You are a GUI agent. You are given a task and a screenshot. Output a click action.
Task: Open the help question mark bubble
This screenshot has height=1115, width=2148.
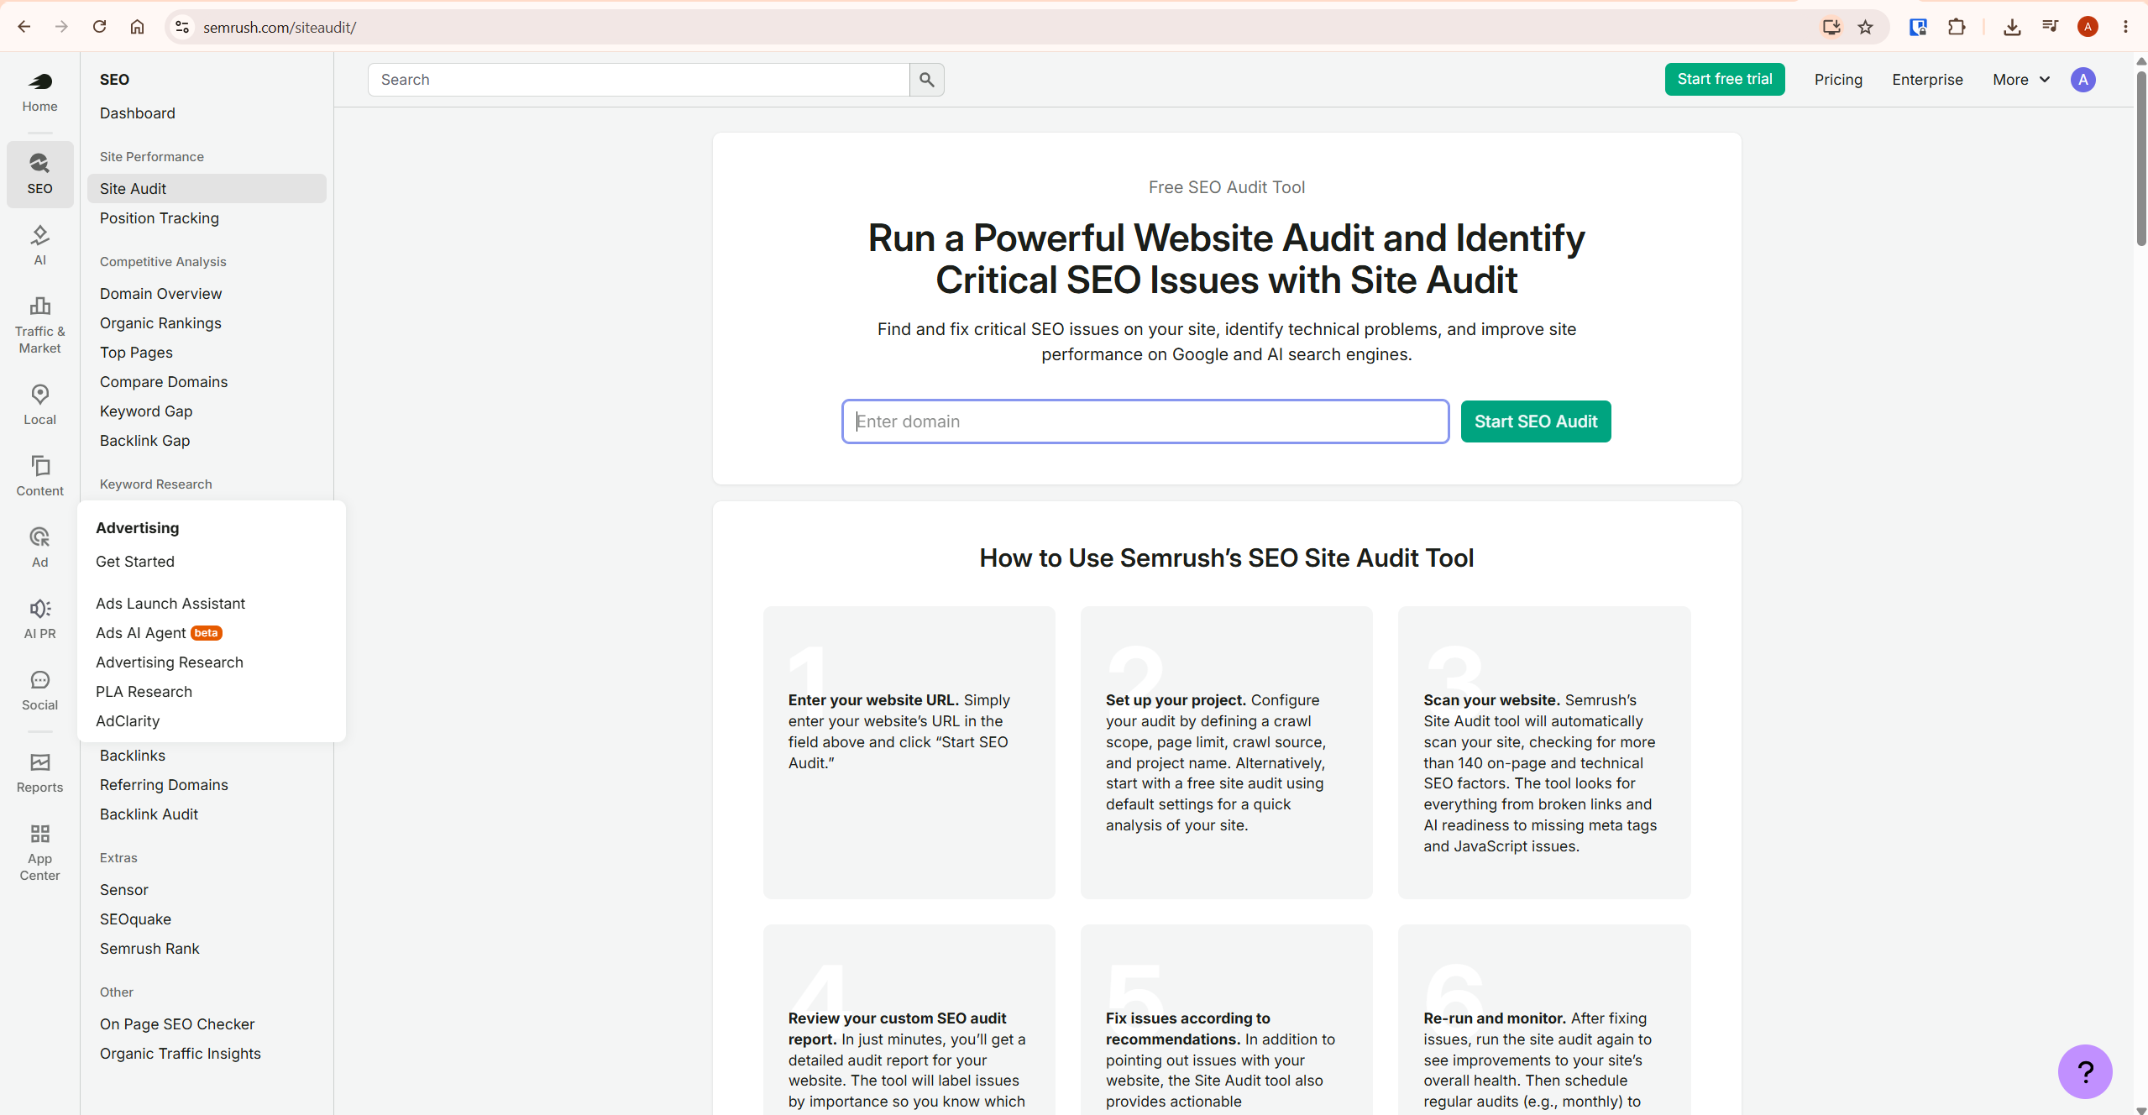click(x=2085, y=1071)
